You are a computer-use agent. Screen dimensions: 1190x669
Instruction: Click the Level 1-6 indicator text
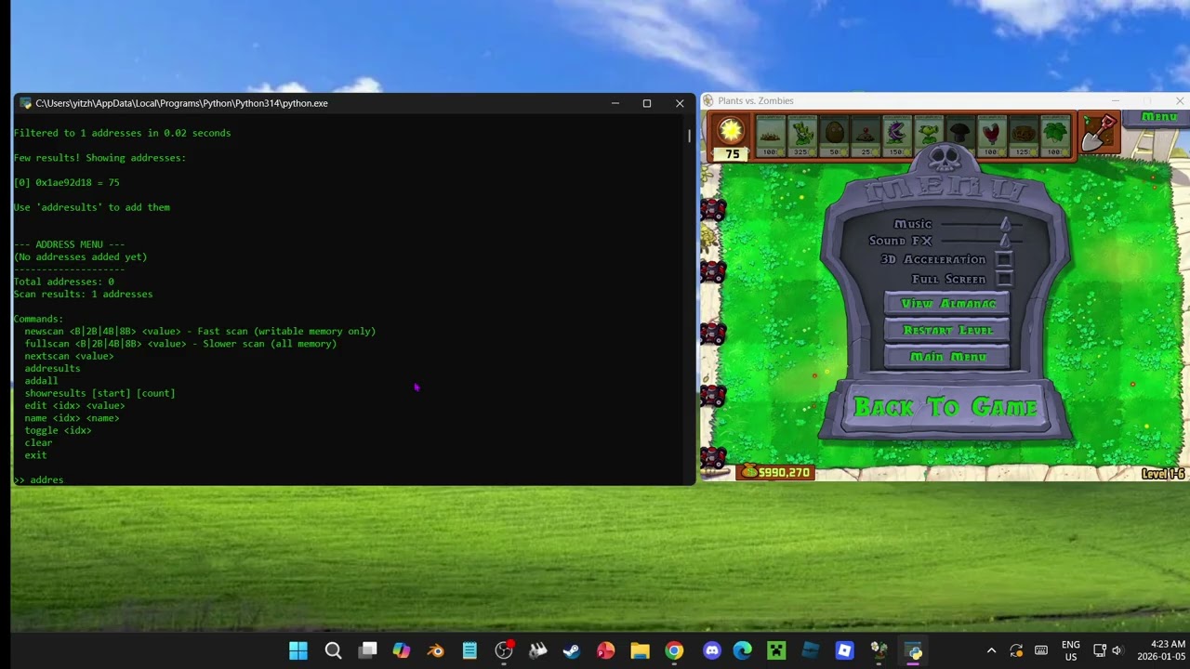coord(1163,474)
